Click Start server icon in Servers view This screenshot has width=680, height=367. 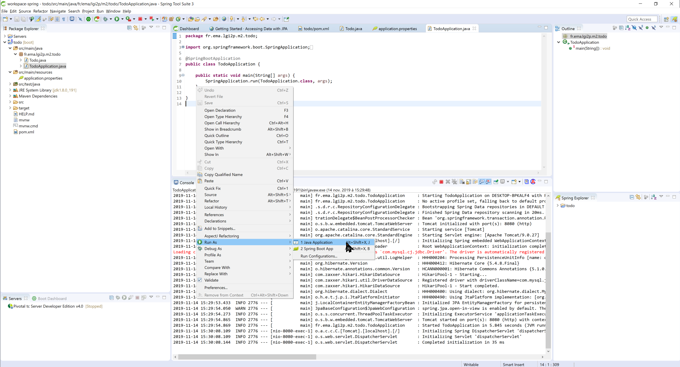[124, 297]
